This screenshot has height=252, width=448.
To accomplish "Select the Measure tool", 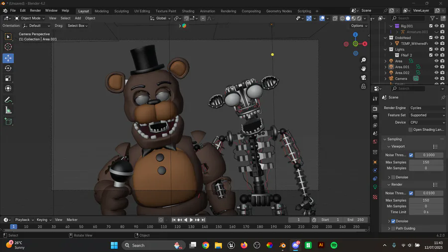I will pyautogui.click(x=8, y=110).
